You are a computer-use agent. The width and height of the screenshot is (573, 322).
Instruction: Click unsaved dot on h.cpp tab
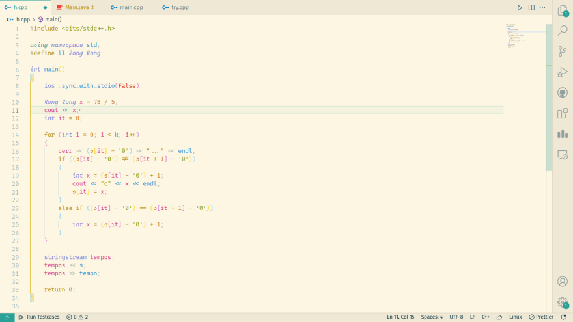pyautogui.click(x=45, y=7)
